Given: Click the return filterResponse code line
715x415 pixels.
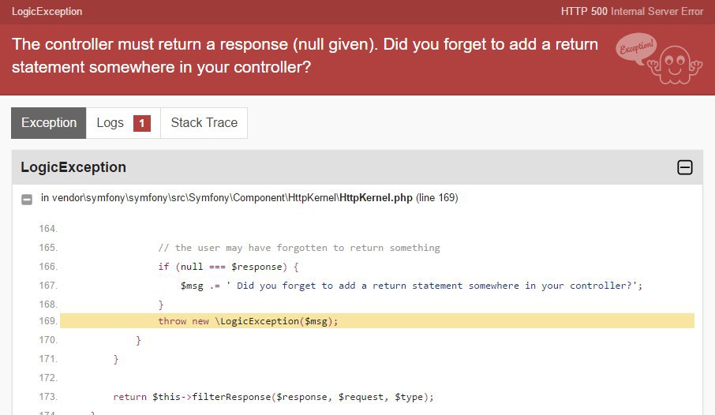Looking at the screenshot, I should pos(274,396).
